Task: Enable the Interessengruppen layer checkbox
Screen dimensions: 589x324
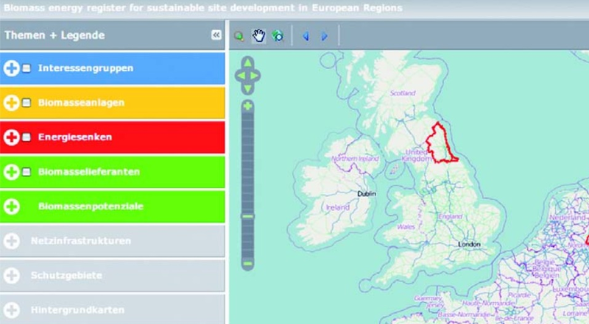Action: [27, 69]
